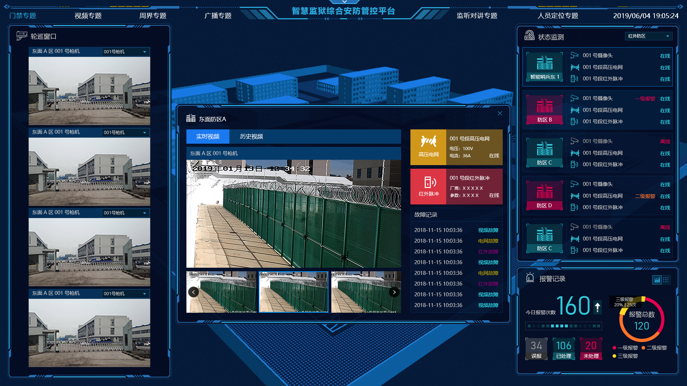The width and height of the screenshot is (687, 386).
Task: Open the 红外防区 dropdown in 状态监测
Action: pyautogui.click(x=648, y=36)
